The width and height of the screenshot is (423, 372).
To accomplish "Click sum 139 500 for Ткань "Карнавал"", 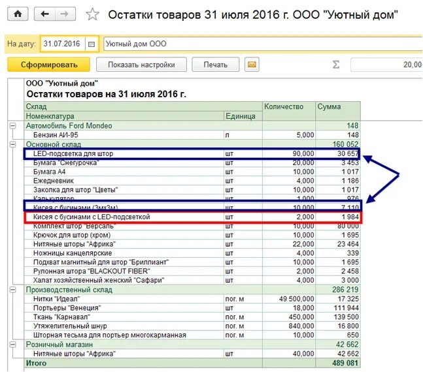I will point(347,317).
